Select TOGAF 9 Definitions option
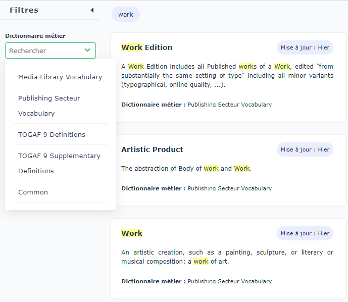This screenshot has width=348, height=302. 52,134
